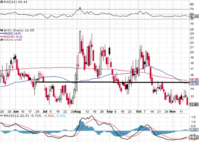The width and height of the screenshot is (199, 142).
Task: Select the red MA(200) legend marker
Action: click(2, 36)
